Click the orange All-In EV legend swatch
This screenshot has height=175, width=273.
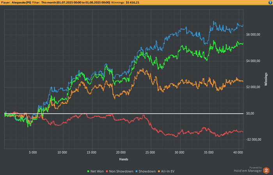click(x=159, y=171)
